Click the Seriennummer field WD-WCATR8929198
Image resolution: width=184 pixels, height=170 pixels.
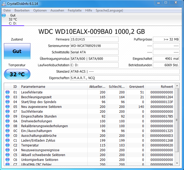point(94,46)
